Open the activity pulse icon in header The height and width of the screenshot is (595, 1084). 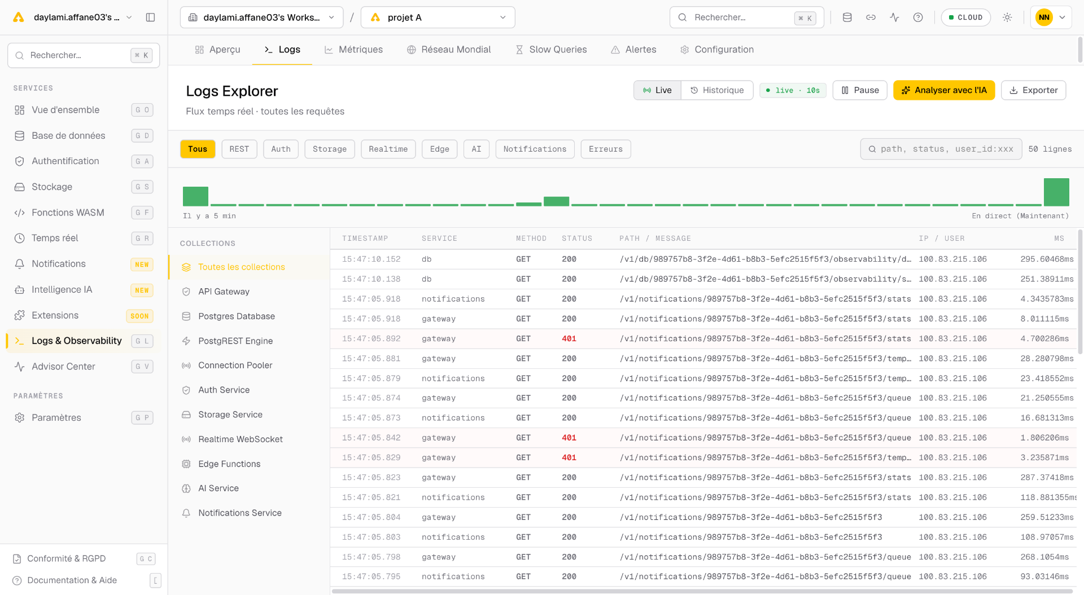tap(894, 17)
